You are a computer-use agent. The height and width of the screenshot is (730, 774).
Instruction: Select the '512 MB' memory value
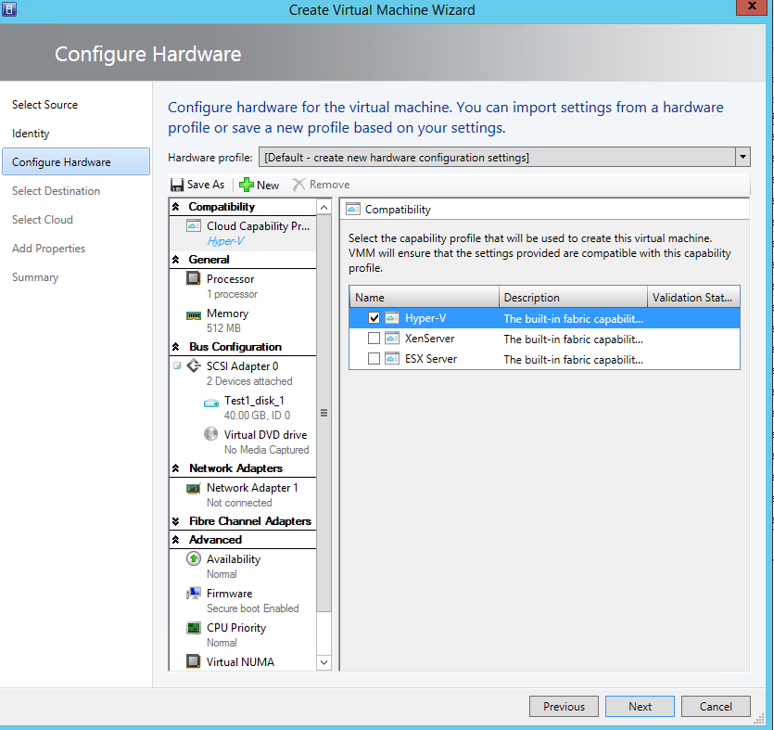tap(223, 328)
